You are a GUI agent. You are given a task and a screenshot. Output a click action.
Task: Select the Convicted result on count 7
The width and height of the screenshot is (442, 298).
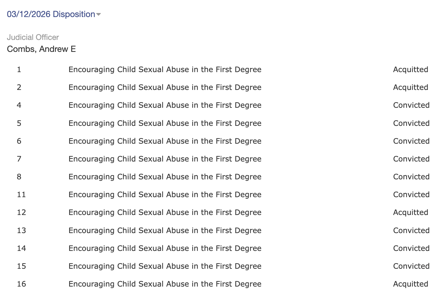(411, 159)
